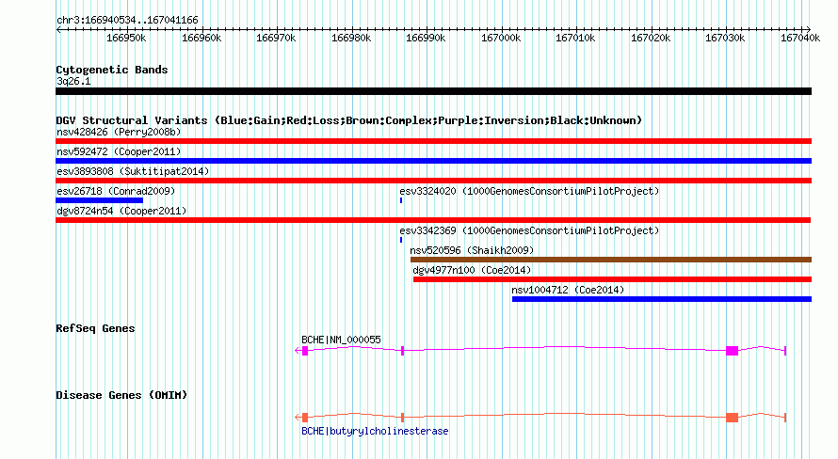838x459 pixels.
Task: Select the esv26718 (Conrad2009) label
Action: point(116,191)
